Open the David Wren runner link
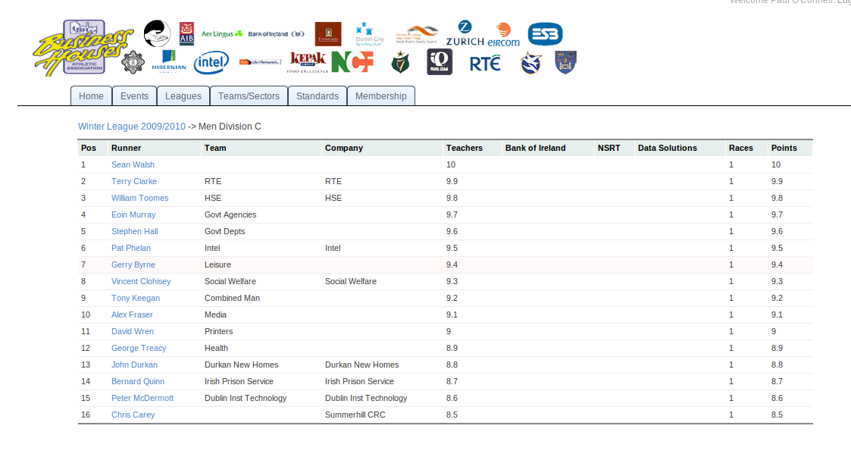Image resolution: width=851 pixels, height=457 pixels. [133, 331]
